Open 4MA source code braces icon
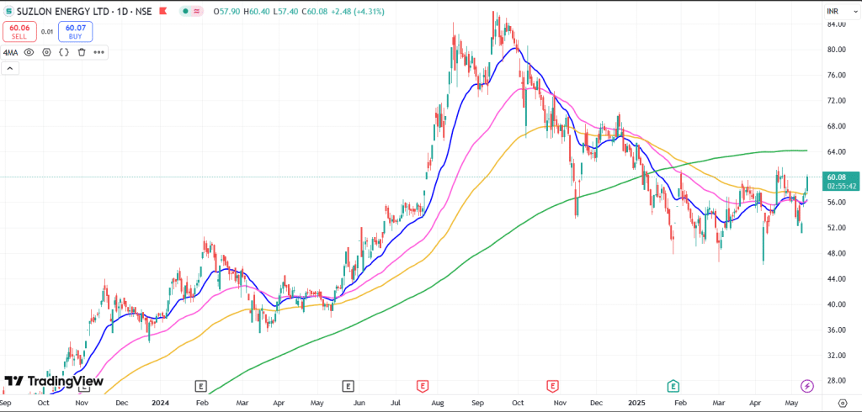Image resolution: width=862 pixels, height=412 pixels. coord(64,52)
